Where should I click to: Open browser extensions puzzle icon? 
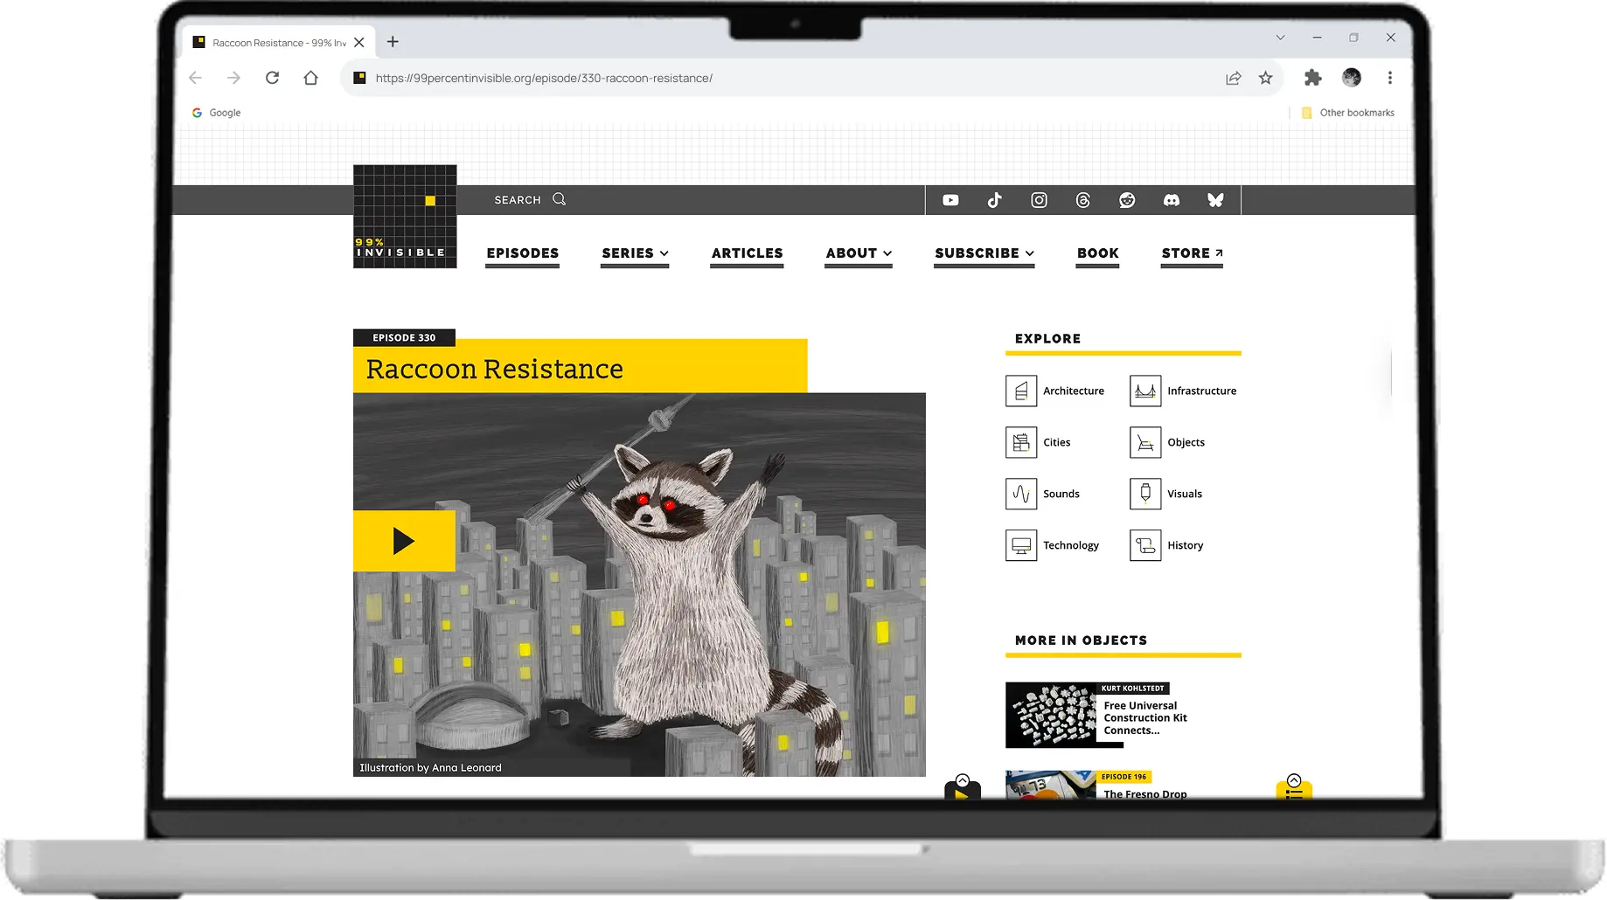(1312, 78)
